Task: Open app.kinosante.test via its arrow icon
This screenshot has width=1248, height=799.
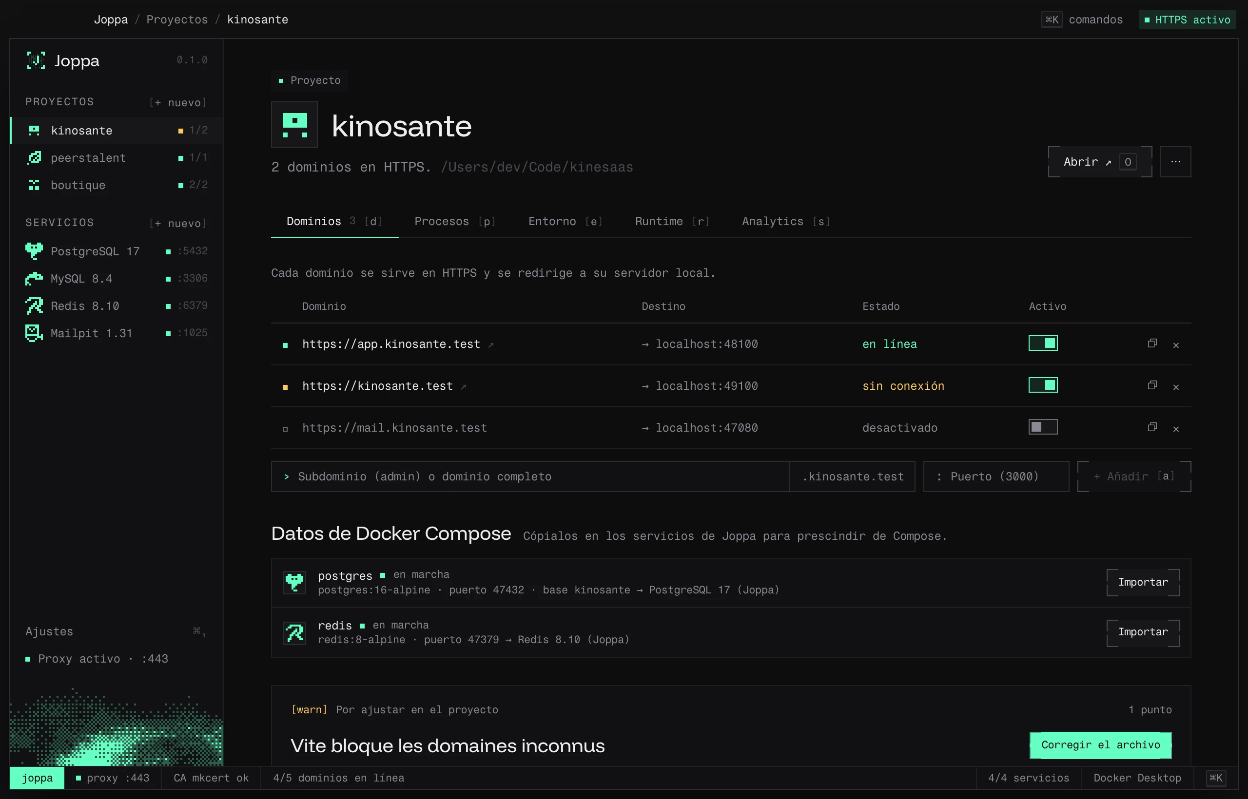Action: 490,344
